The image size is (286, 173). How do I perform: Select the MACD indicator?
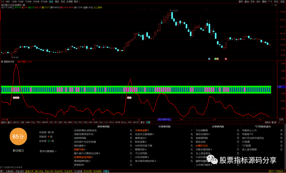coord(16,122)
